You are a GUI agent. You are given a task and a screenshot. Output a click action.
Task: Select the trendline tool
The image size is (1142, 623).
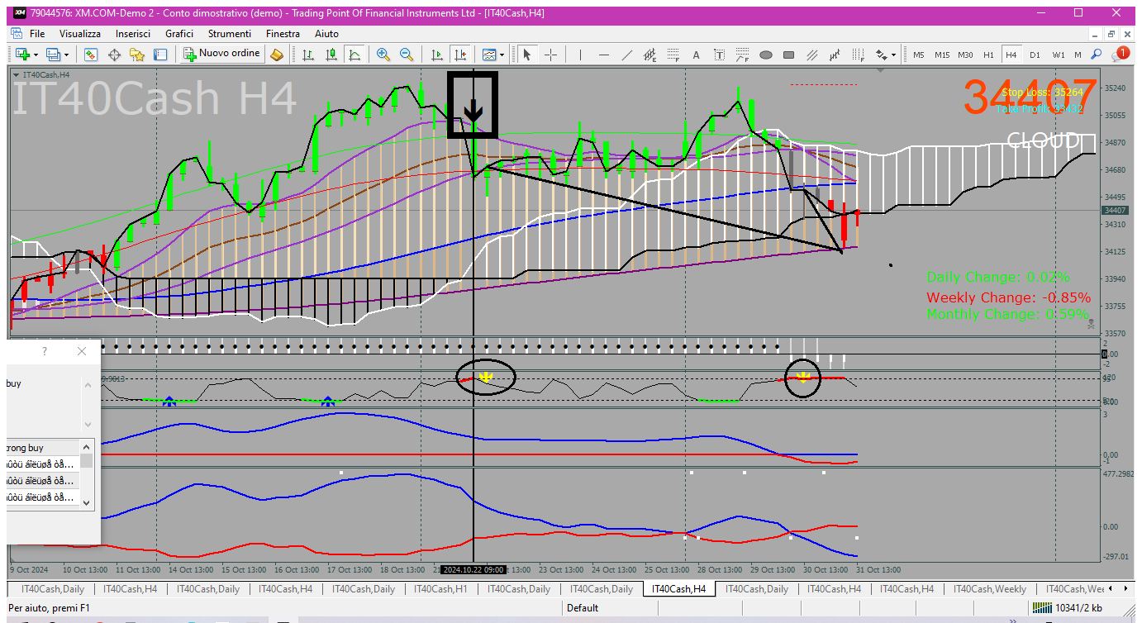627,55
